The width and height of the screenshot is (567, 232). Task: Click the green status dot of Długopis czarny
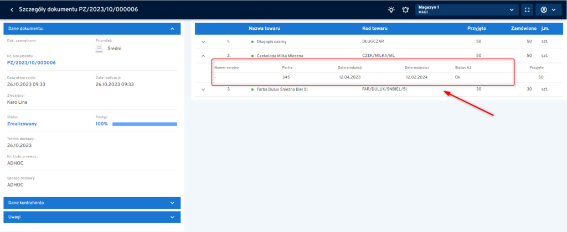pyautogui.click(x=252, y=41)
